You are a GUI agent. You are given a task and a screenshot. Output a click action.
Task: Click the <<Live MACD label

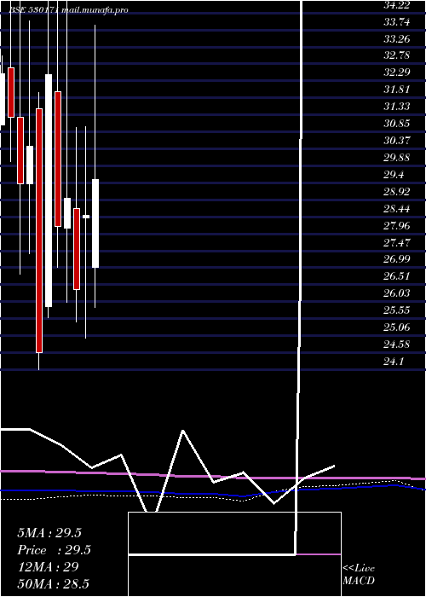(359, 575)
